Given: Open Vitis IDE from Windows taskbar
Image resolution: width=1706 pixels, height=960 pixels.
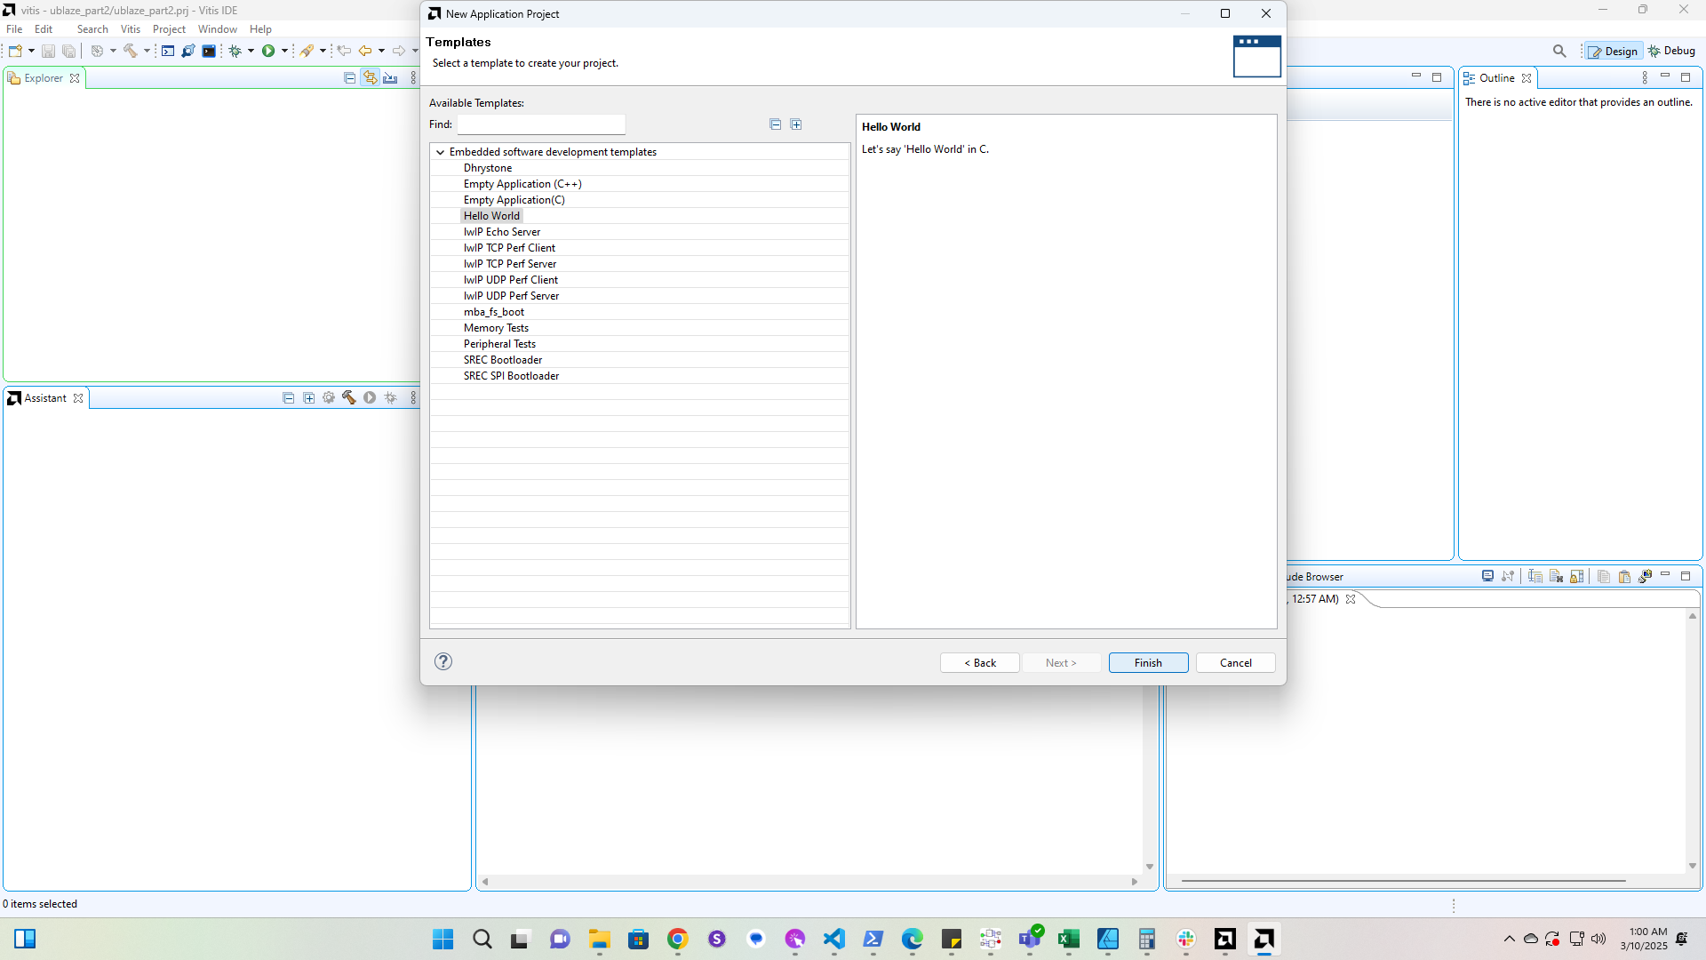Looking at the screenshot, I should click(x=1264, y=939).
